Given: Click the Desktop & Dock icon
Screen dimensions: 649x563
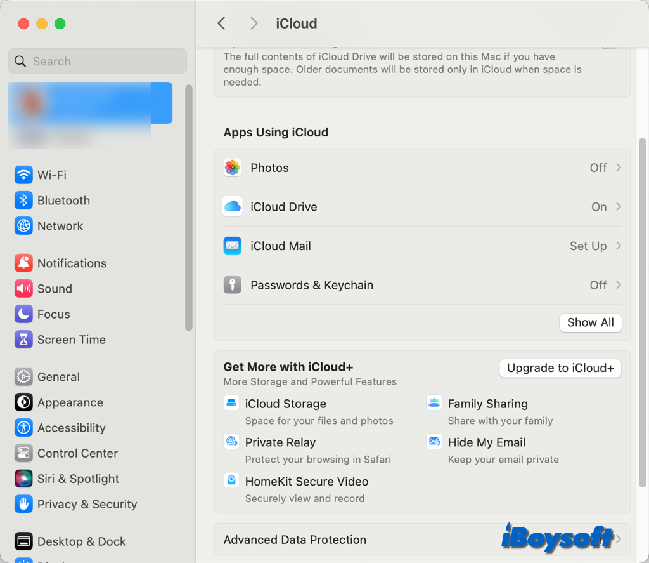Looking at the screenshot, I should pyautogui.click(x=23, y=541).
